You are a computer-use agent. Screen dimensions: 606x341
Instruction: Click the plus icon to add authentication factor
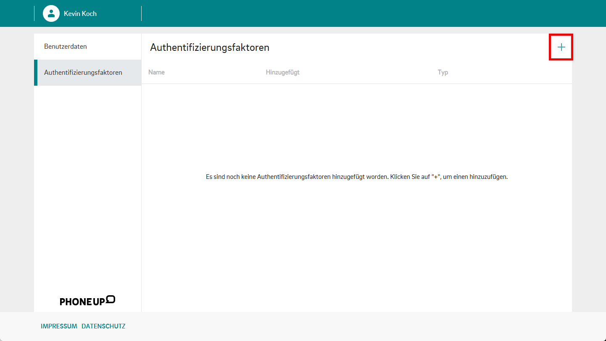tap(561, 47)
